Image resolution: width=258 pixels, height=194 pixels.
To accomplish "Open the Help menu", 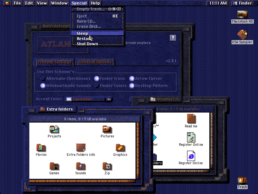I will pyautogui.click(x=95, y=3).
